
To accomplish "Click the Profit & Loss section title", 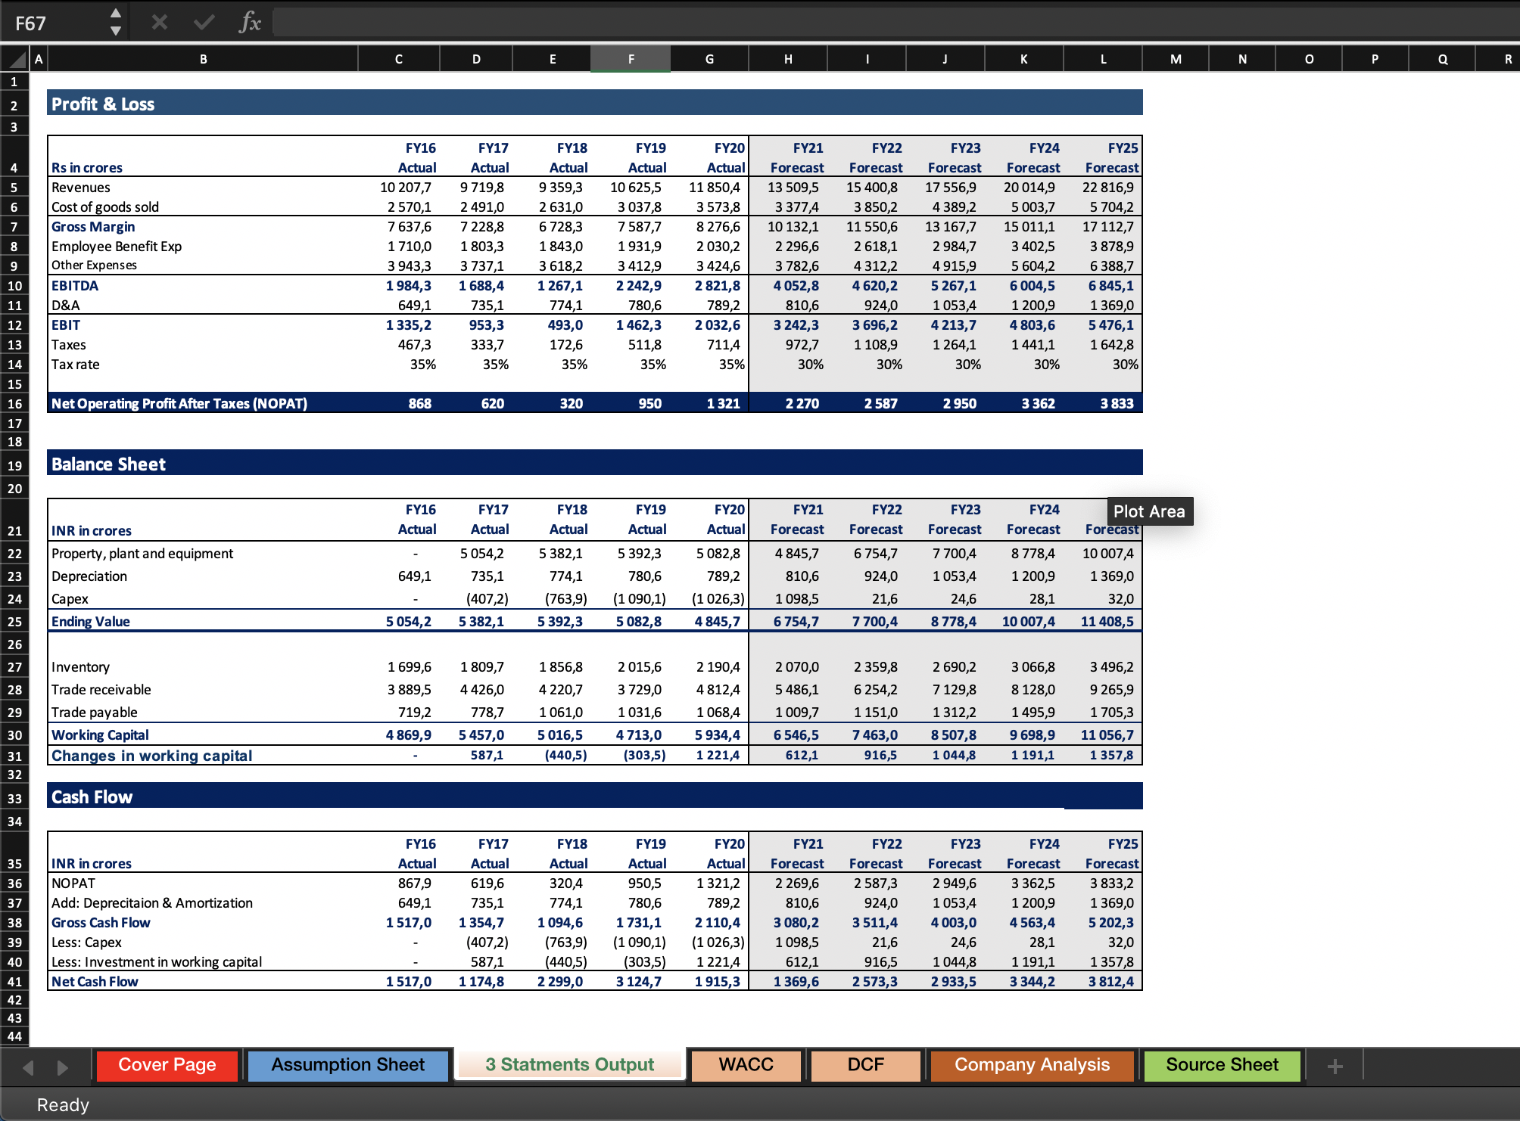I will point(103,104).
